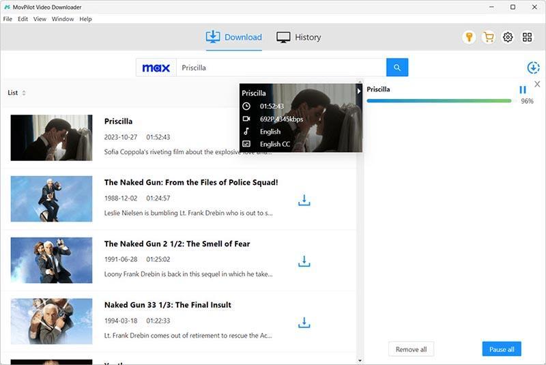Click Priscilla name in download queue
546x365 pixels.
coord(378,89)
